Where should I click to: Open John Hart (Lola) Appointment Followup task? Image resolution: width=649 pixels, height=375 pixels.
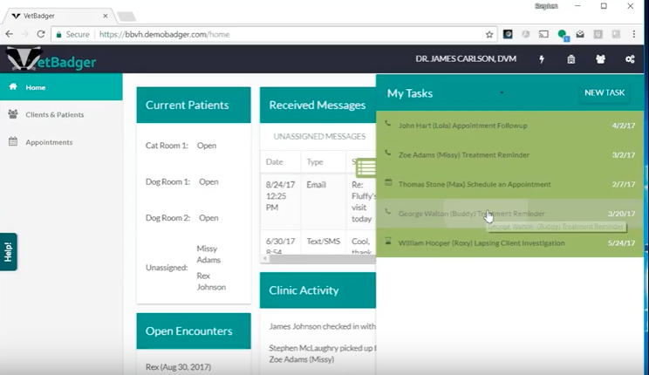[510, 126]
